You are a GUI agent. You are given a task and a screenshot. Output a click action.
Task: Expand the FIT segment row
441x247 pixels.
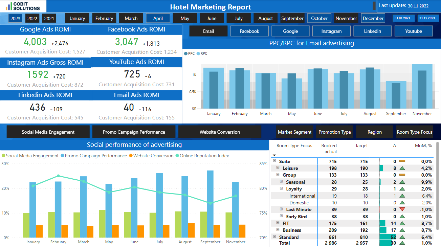(x=278, y=223)
